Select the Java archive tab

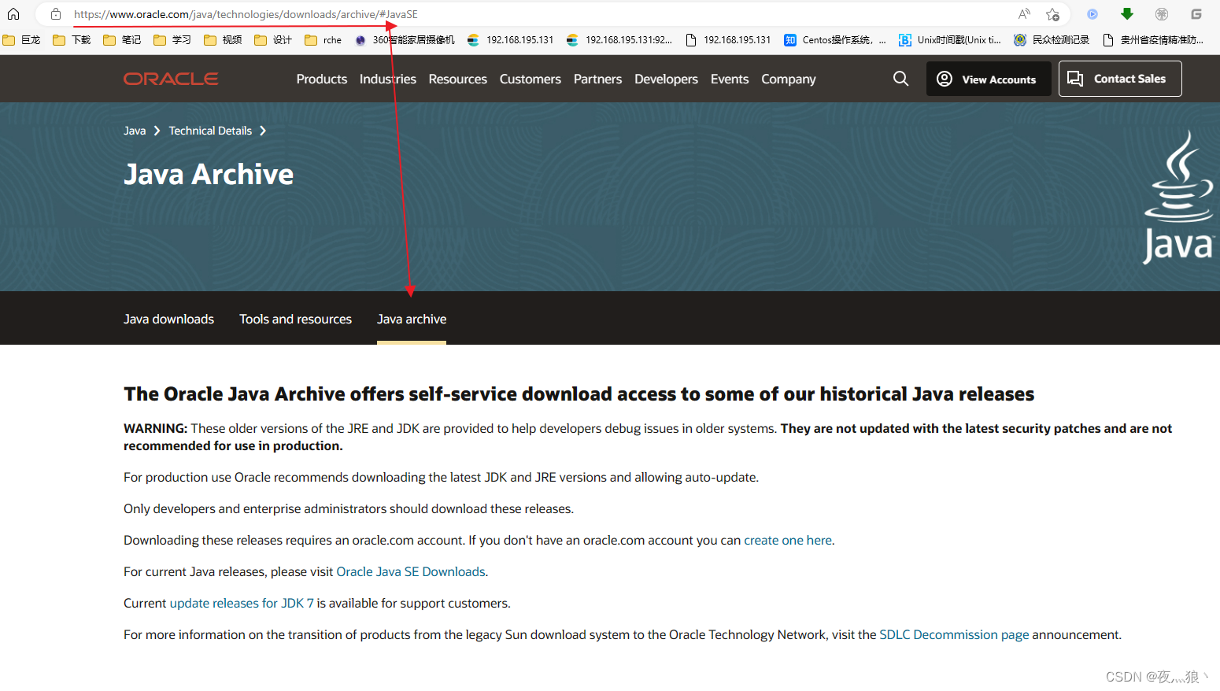(412, 319)
